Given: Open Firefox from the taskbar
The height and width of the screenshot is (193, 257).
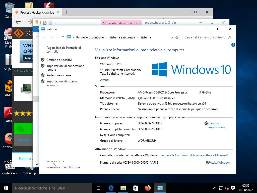Looking at the screenshot, I should [148, 188].
